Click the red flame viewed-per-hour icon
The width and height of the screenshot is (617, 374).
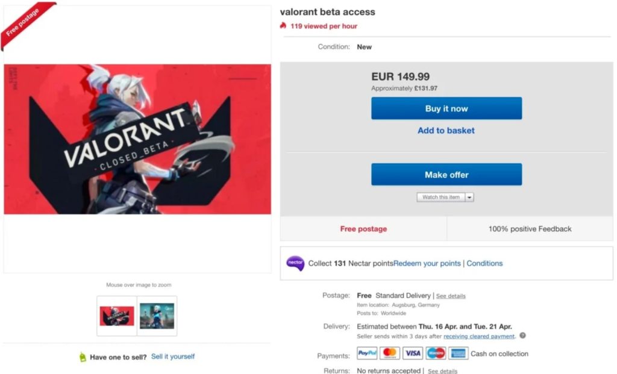(283, 26)
